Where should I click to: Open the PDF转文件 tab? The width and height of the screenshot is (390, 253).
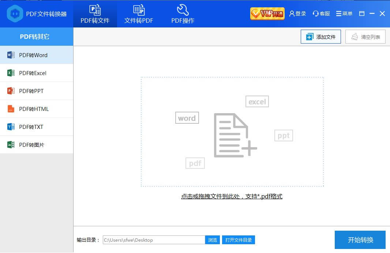coord(95,14)
